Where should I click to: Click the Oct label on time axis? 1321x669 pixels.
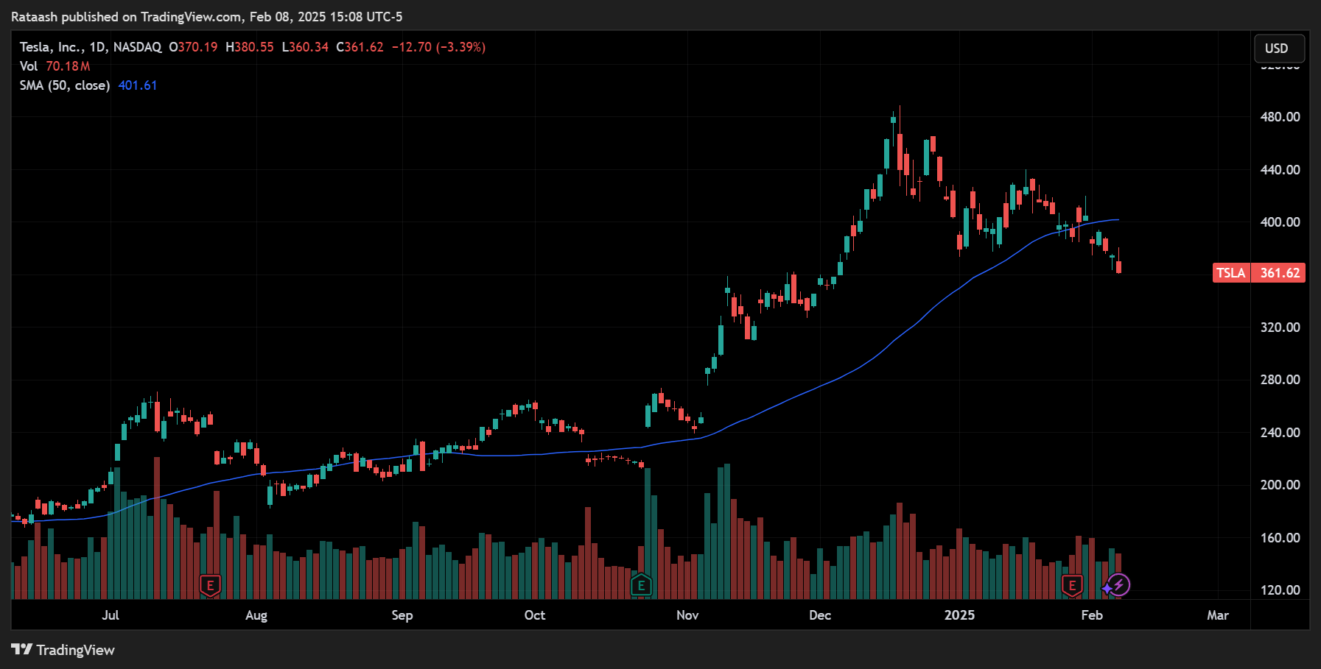click(x=535, y=615)
